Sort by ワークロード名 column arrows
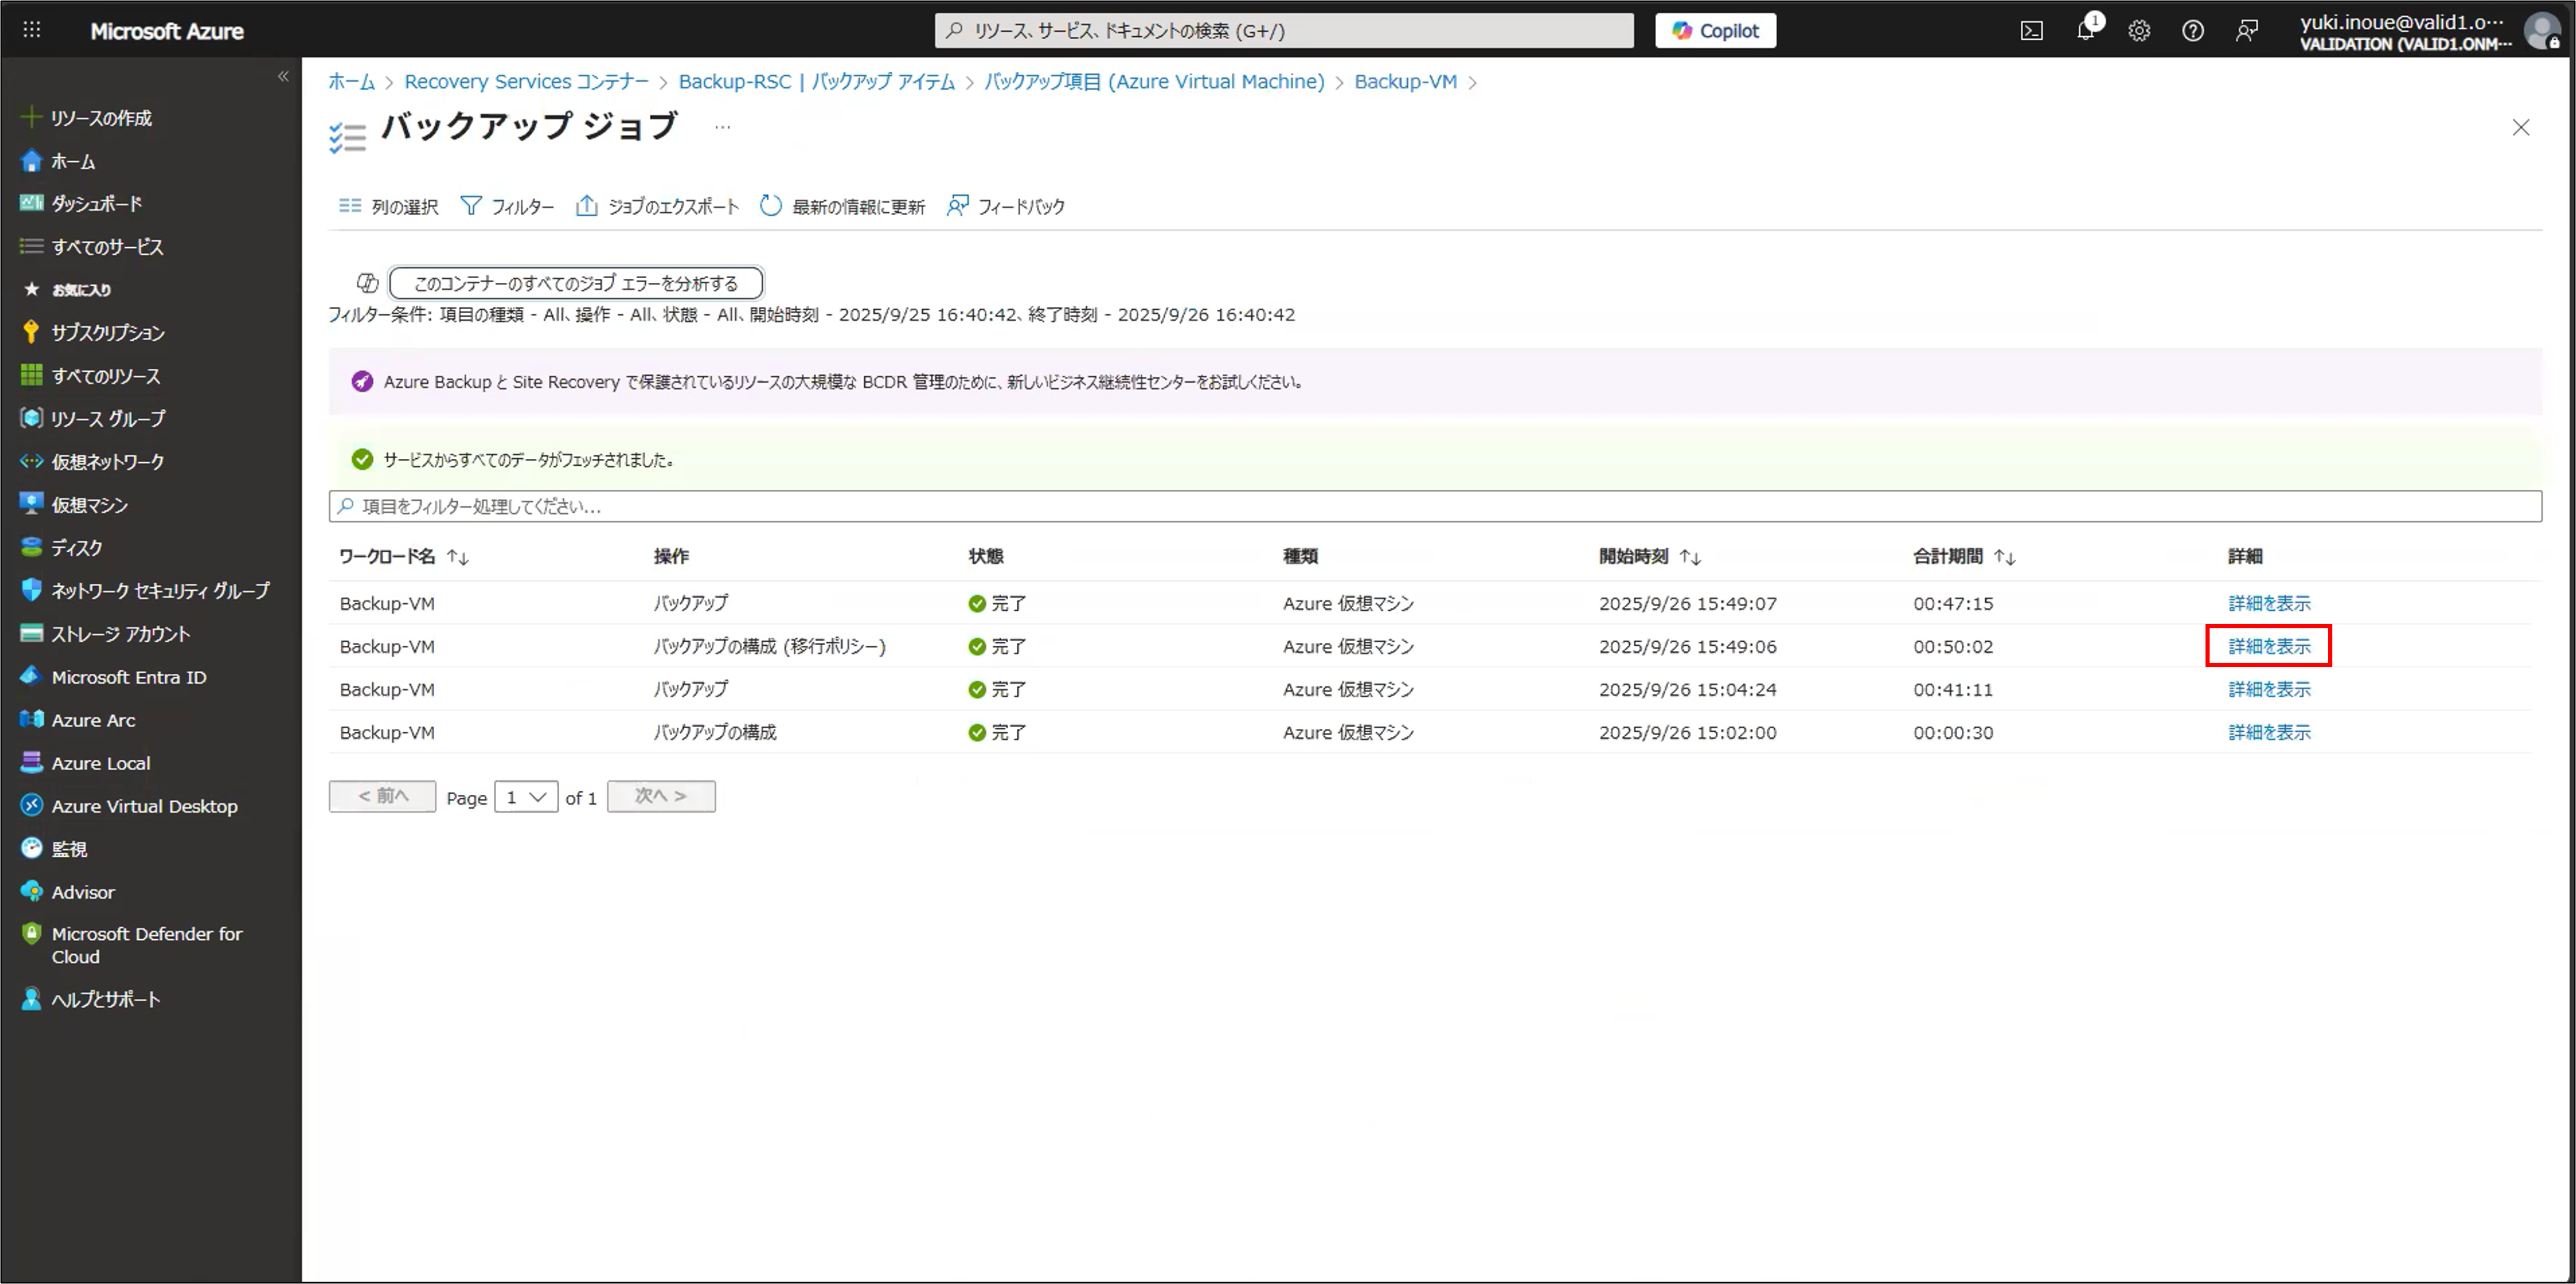2576x1284 pixels. click(x=458, y=557)
